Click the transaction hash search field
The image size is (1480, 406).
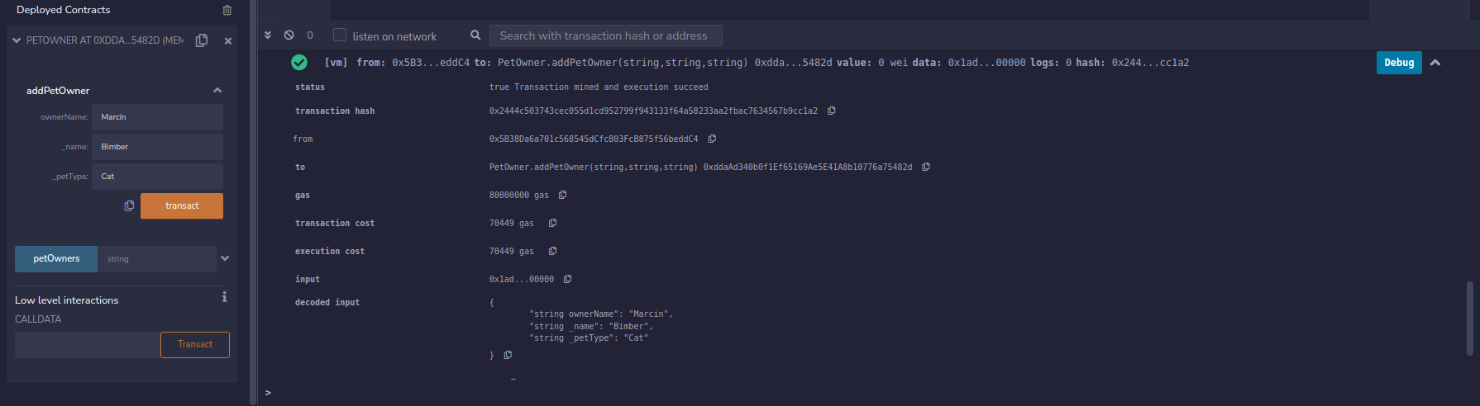[x=605, y=35]
